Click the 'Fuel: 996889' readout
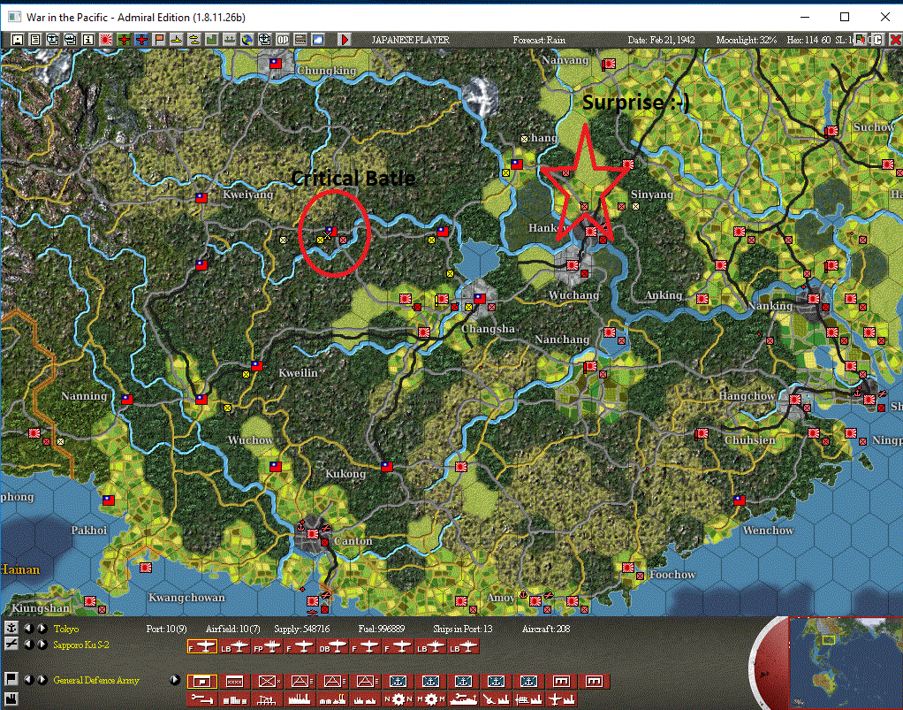Image resolution: width=903 pixels, height=710 pixels. (381, 629)
